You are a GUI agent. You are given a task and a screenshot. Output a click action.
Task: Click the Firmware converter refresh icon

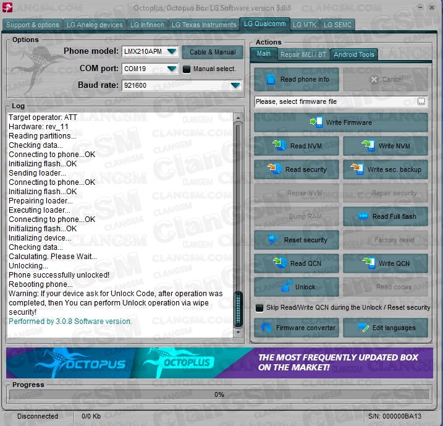pyautogui.click(x=266, y=328)
